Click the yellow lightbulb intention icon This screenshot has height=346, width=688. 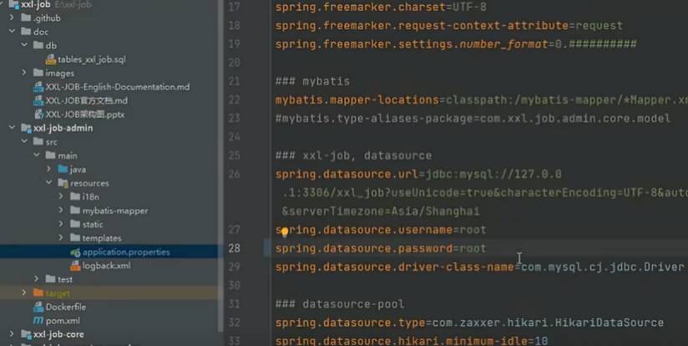pos(285,232)
